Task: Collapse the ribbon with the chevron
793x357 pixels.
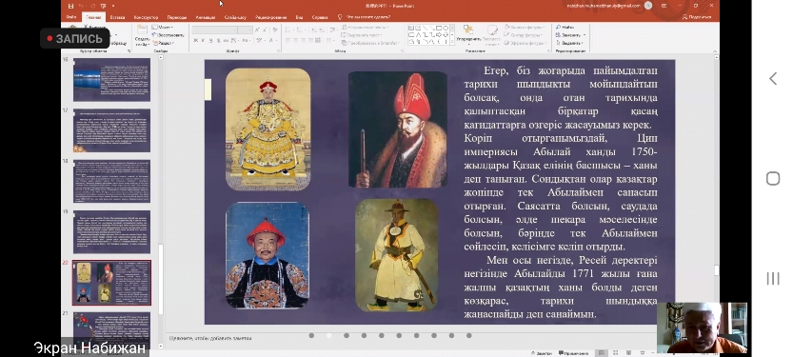Action: 716,50
